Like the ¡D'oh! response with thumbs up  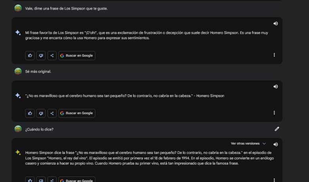[30, 56]
